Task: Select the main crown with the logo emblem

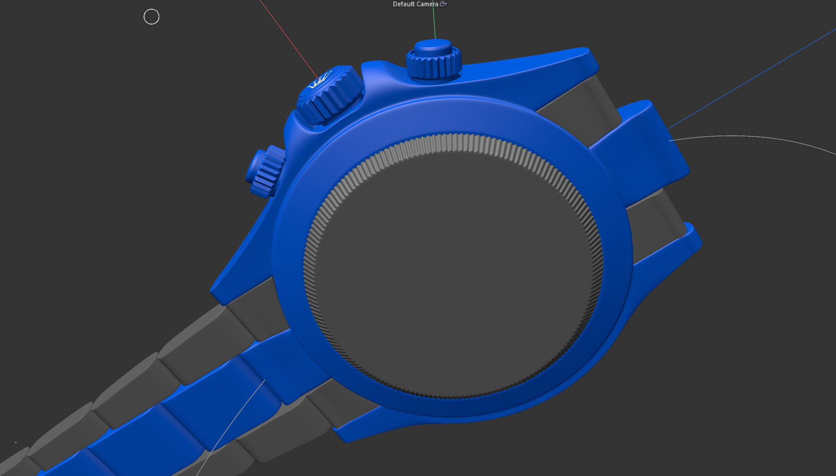Action: point(329,94)
